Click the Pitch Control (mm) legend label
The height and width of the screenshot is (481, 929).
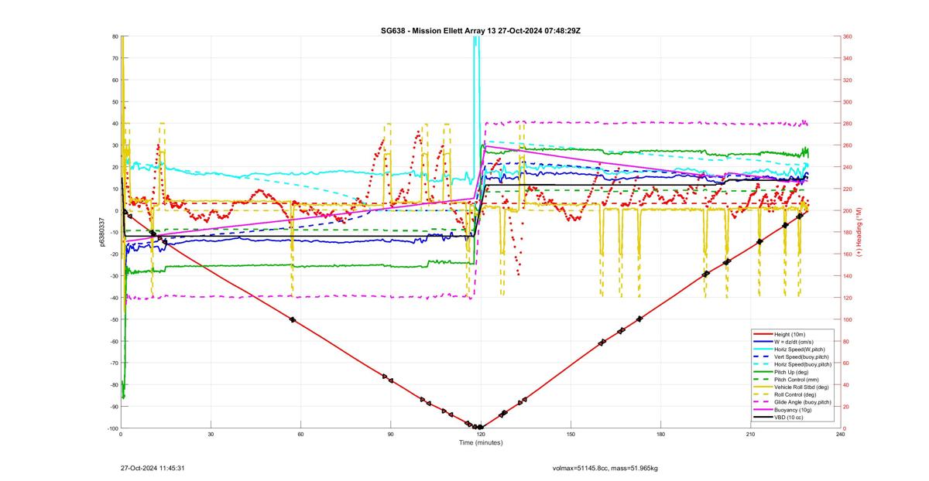[797, 380]
